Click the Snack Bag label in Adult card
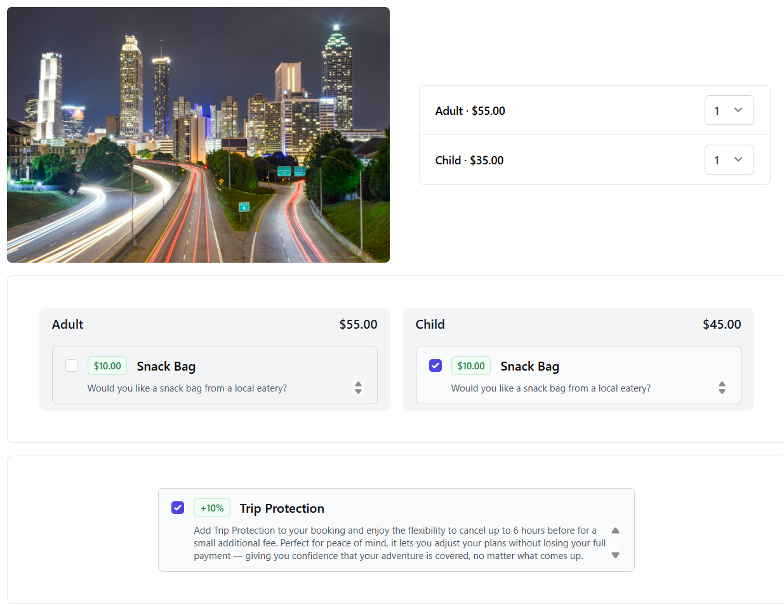 pos(166,366)
